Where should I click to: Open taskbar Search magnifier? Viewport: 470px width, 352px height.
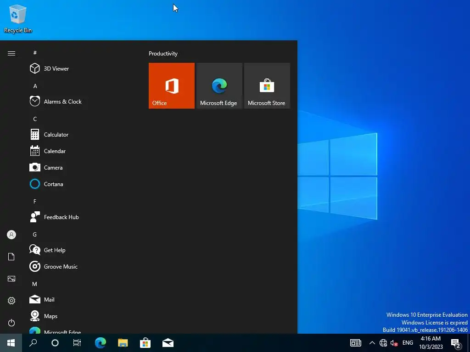pyautogui.click(x=33, y=343)
